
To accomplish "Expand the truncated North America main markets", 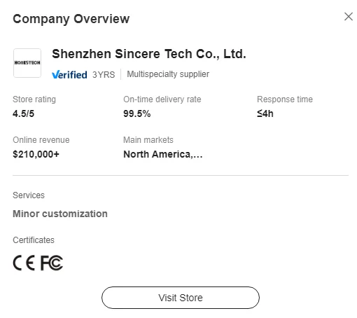I will tap(163, 154).
